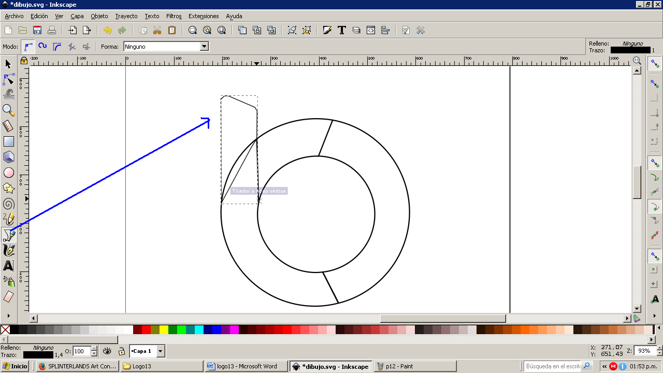Toggle Capa 1 layer lock
663x373 pixels.
(x=121, y=351)
